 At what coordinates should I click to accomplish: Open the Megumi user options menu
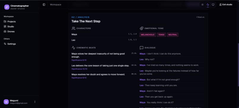pos(35,102)
